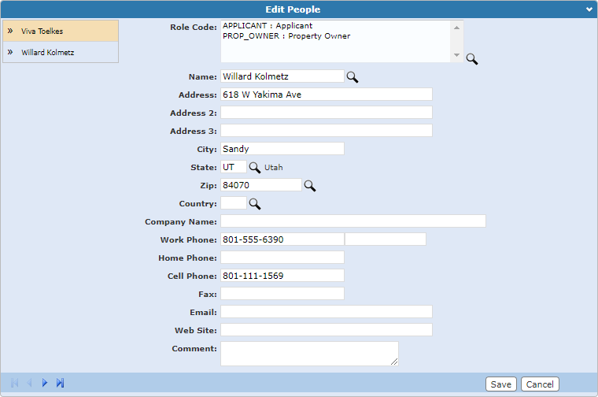598x397 pixels.
Task: Go to the first record arrow
Action: tap(14, 383)
